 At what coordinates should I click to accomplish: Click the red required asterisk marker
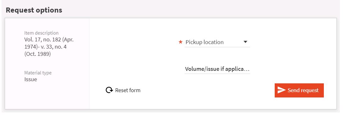tap(181, 42)
